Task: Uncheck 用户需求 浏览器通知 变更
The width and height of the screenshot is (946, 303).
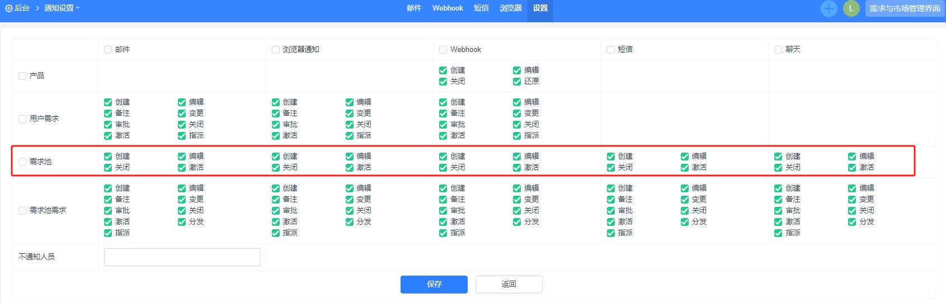Action: [x=350, y=113]
